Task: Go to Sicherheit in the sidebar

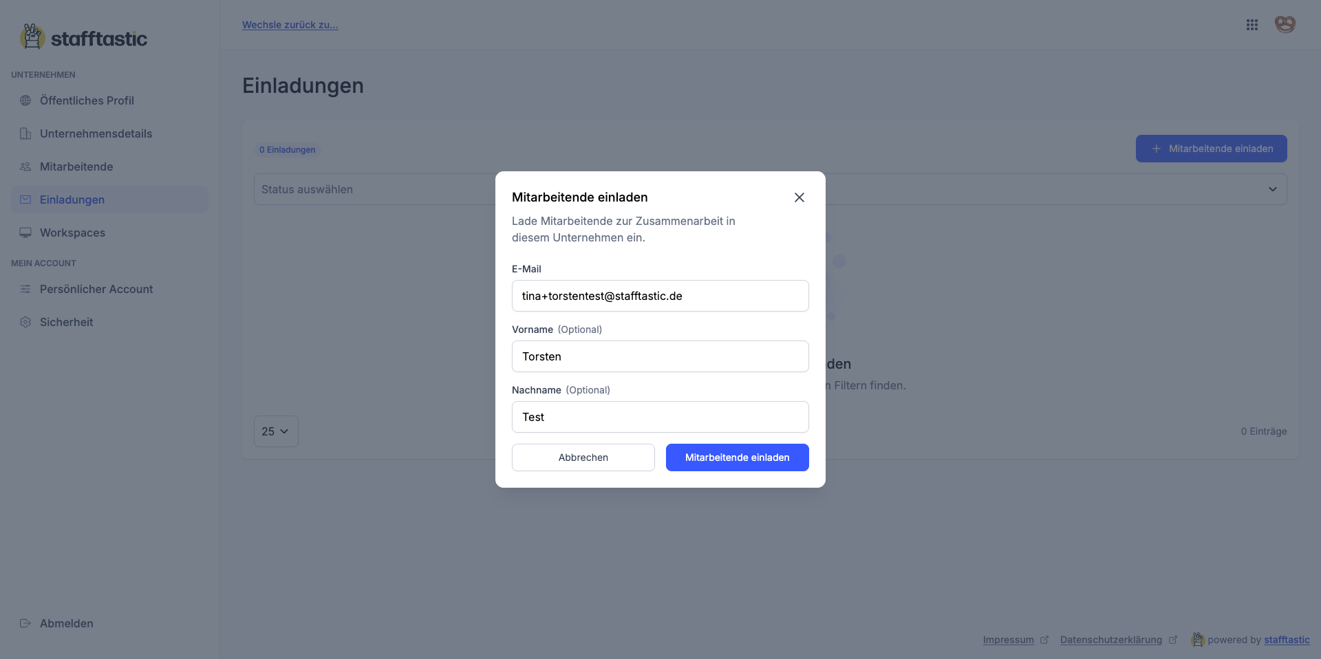Action: point(66,322)
